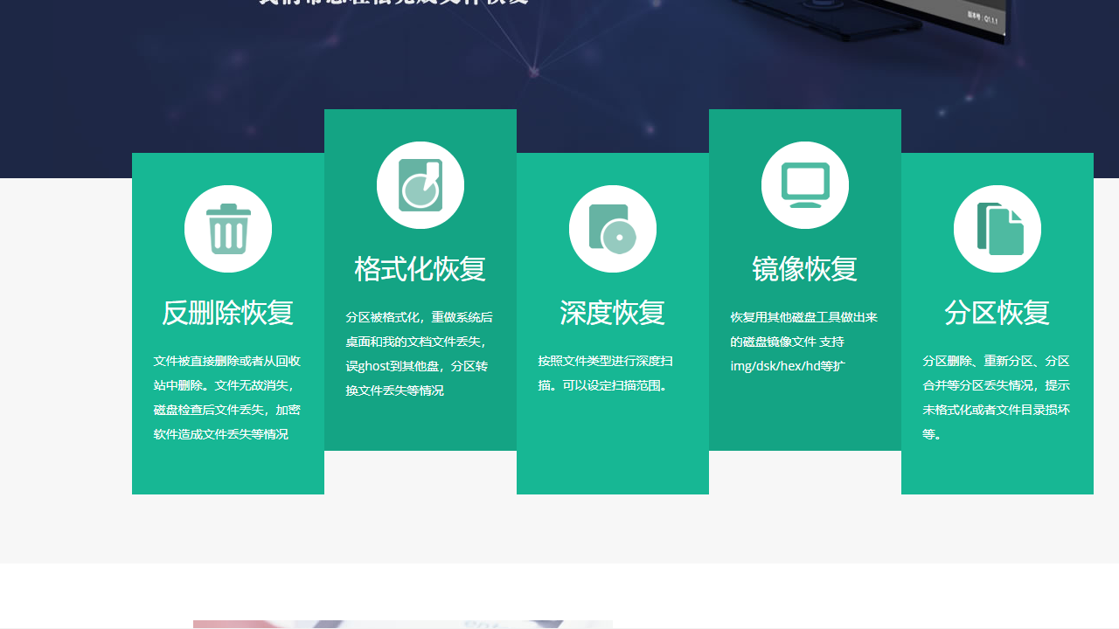Open the 反删除恢复 feature card
The width and height of the screenshot is (1119, 629).
tap(228, 323)
